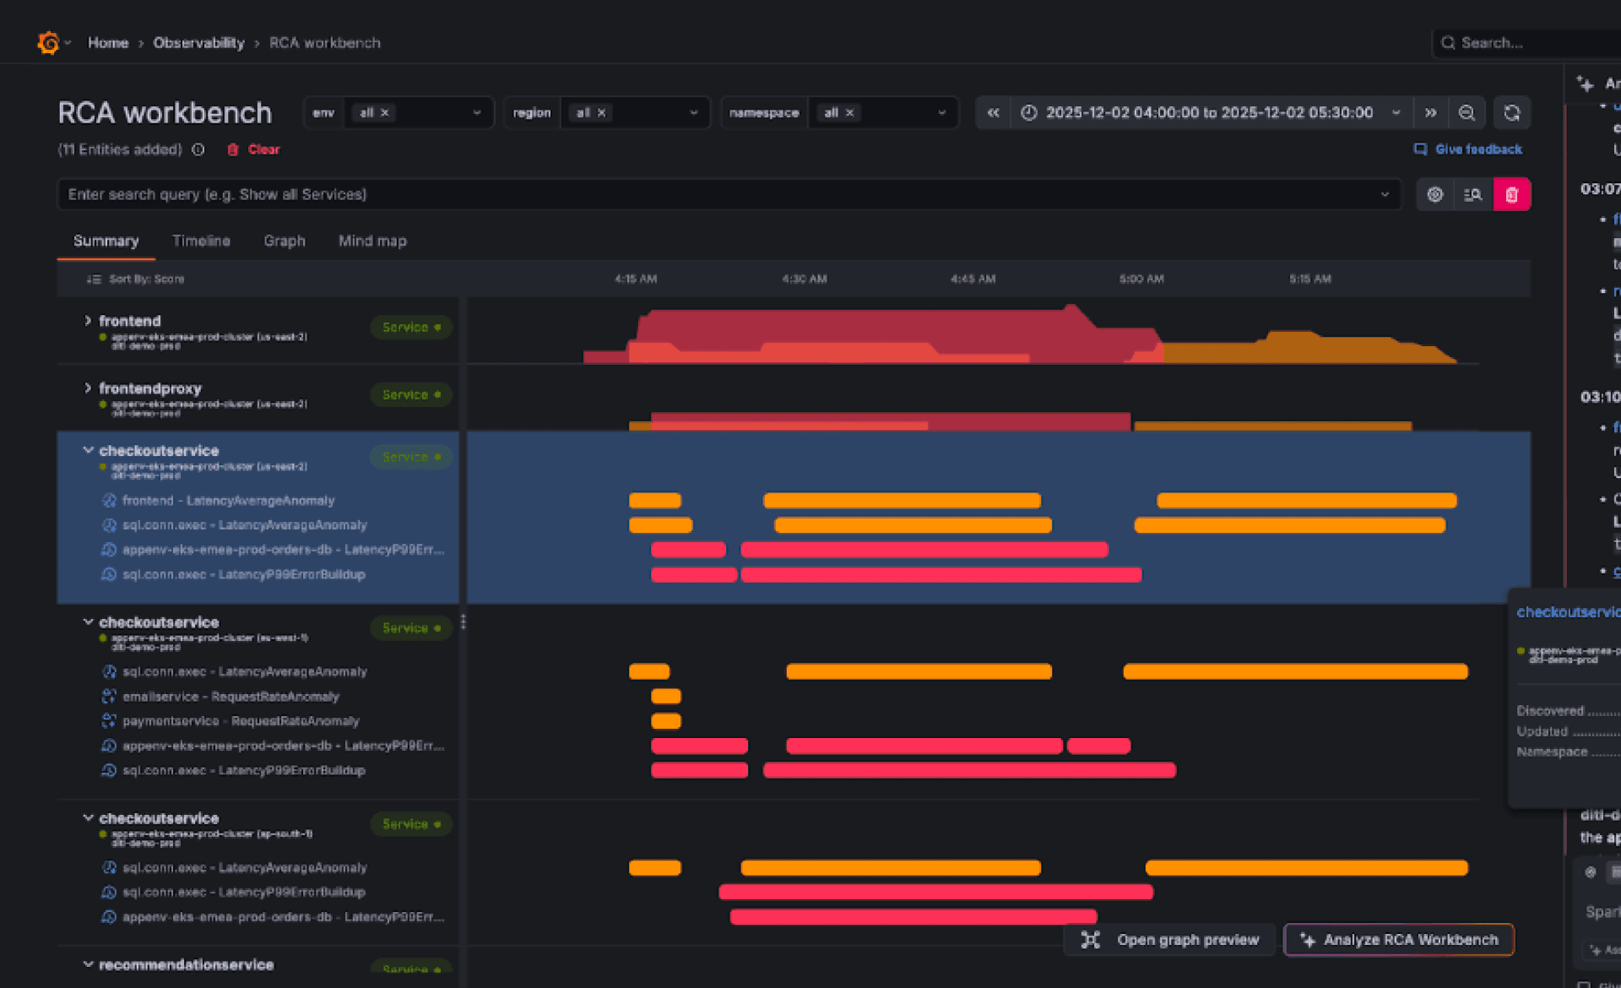Remove the 'all' tag from env filter

385,112
